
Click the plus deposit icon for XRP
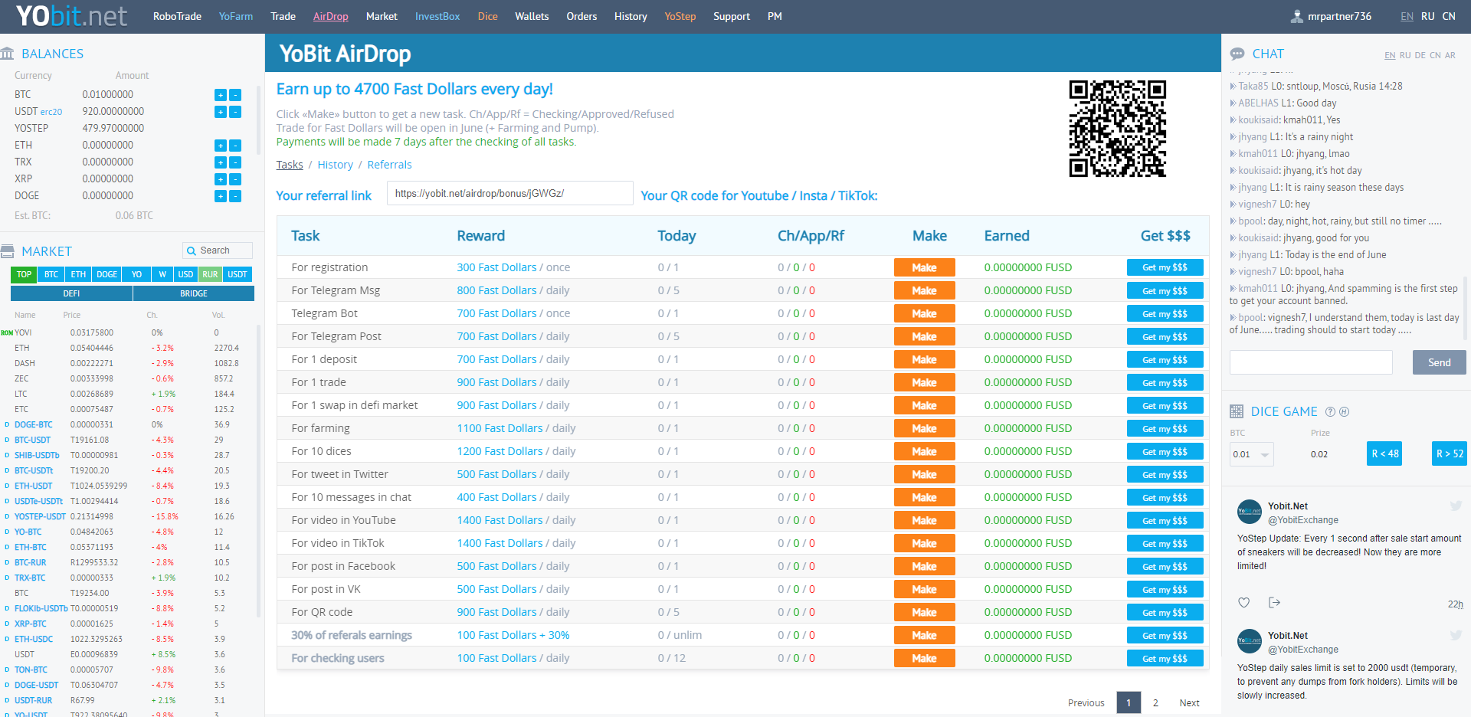tap(220, 179)
